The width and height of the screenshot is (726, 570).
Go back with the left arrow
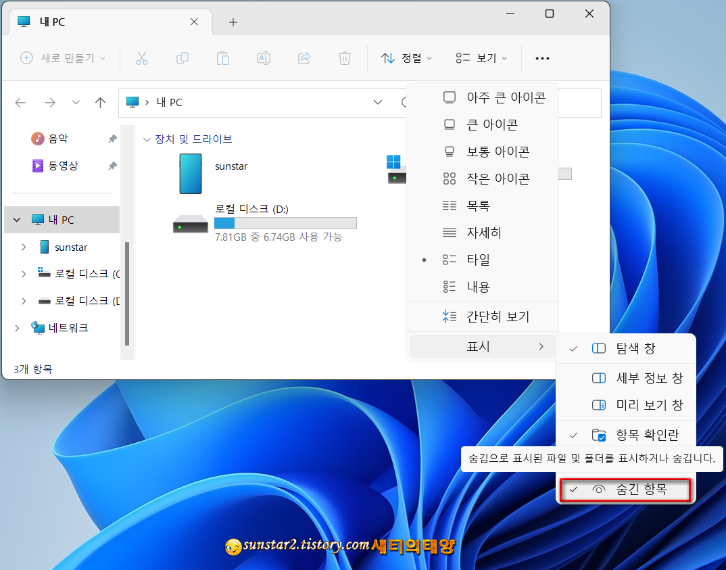click(20, 102)
